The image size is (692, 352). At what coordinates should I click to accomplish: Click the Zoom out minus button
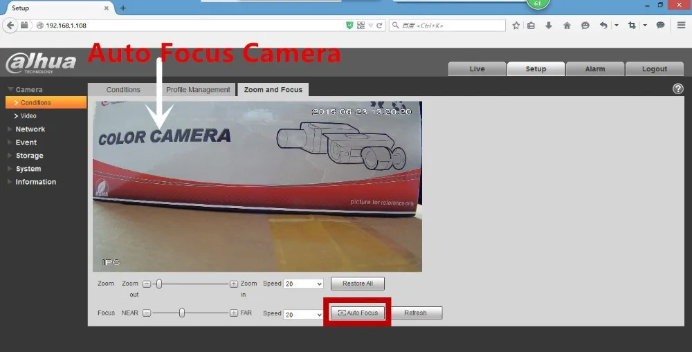[147, 284]
